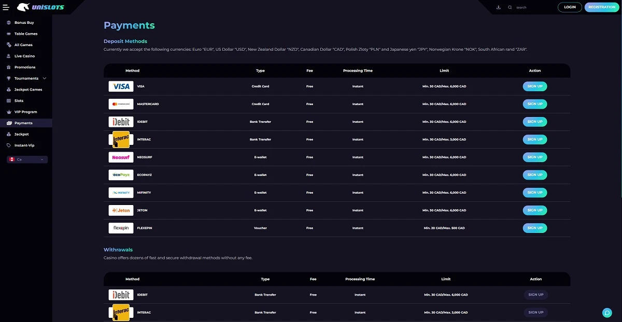The height and width of the screenshot is (322, 622).
Task: Open the Ca language dropdown
Action: [x=27, y=159]
